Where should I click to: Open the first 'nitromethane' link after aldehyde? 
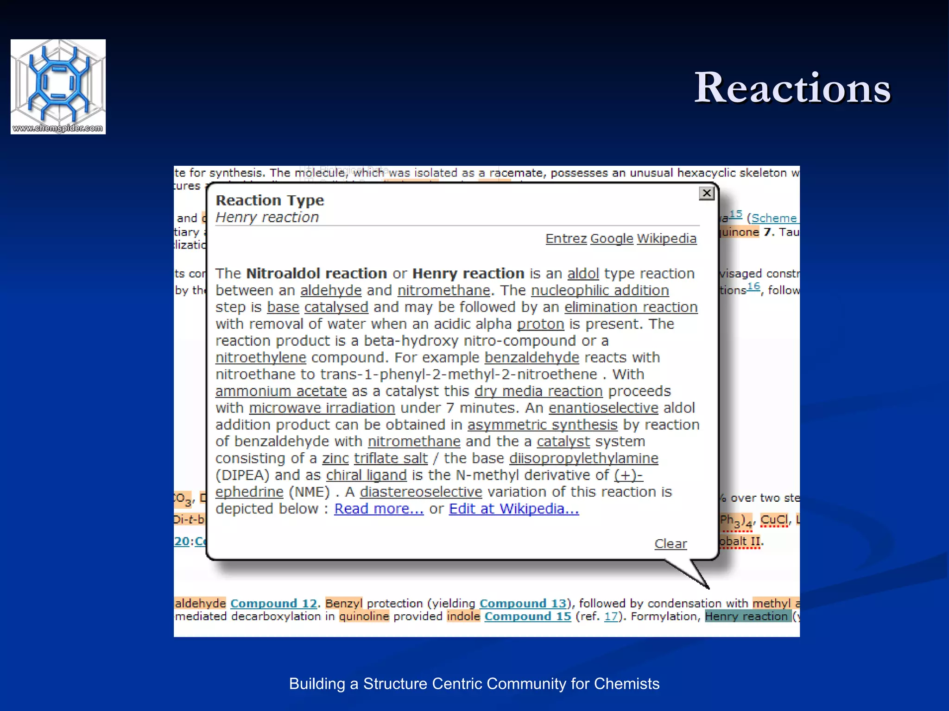pyautogui.click(x=443, y=290)
